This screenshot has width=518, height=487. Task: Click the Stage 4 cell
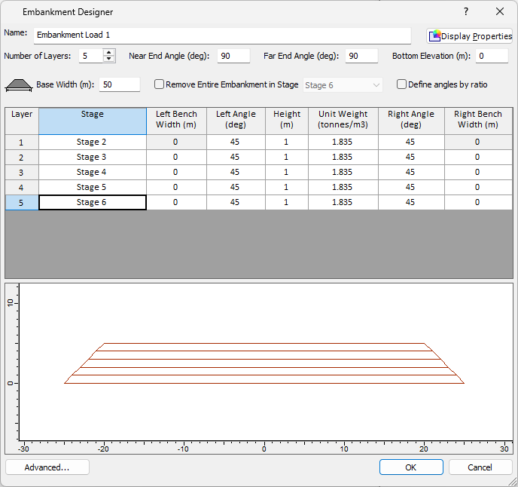click(93, 173)
